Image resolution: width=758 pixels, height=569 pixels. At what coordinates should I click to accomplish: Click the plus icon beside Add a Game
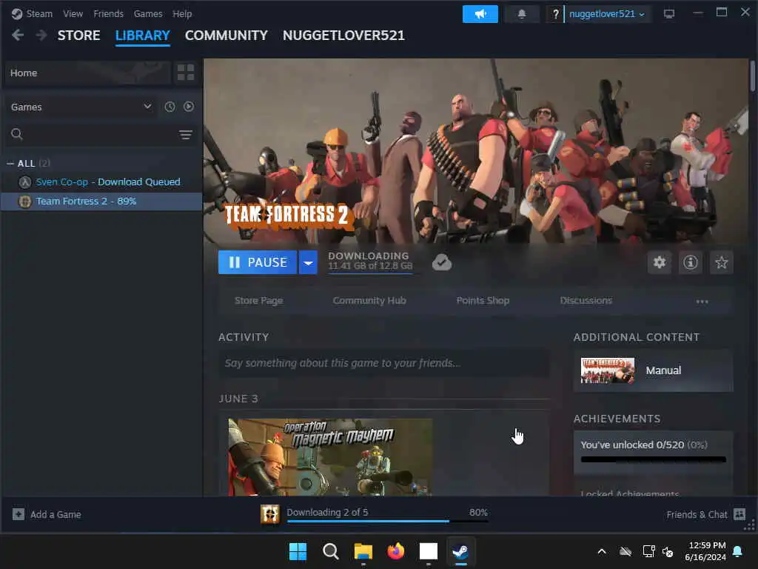(x=19, y=514)
